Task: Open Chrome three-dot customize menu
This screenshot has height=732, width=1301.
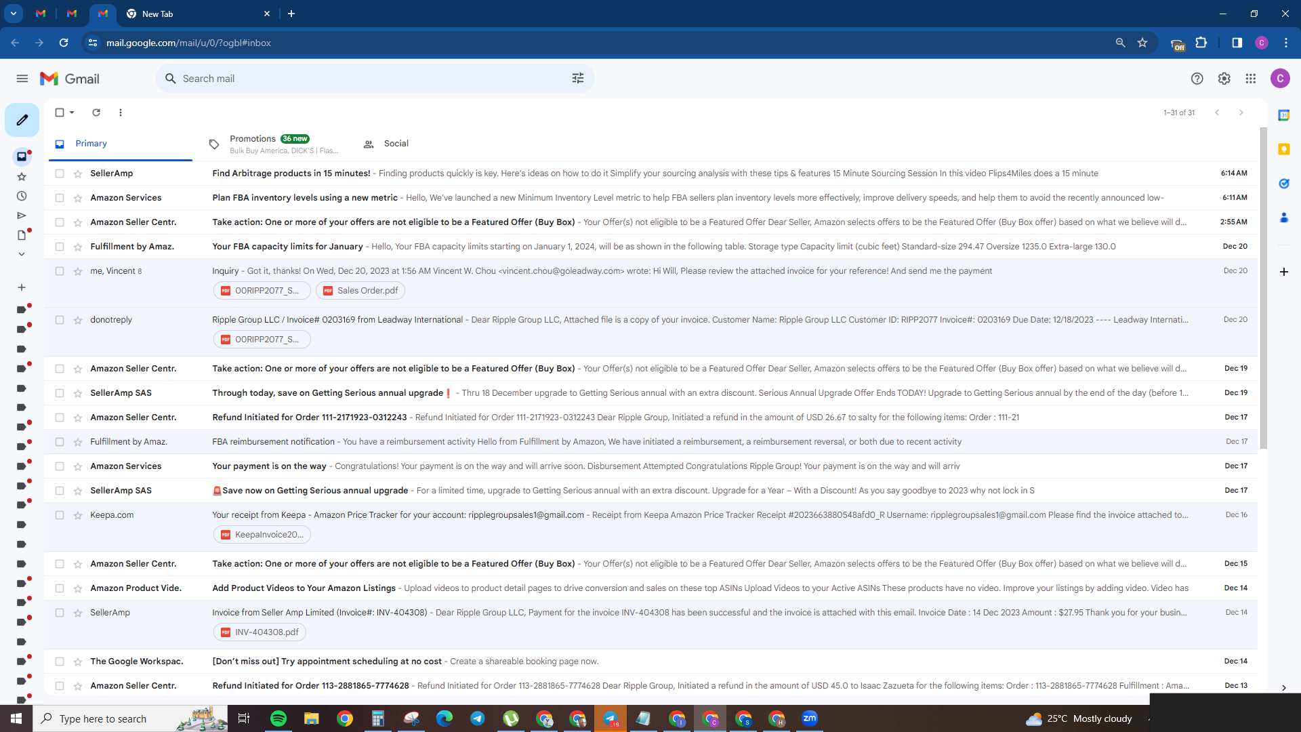Action: click(1286, 43)
